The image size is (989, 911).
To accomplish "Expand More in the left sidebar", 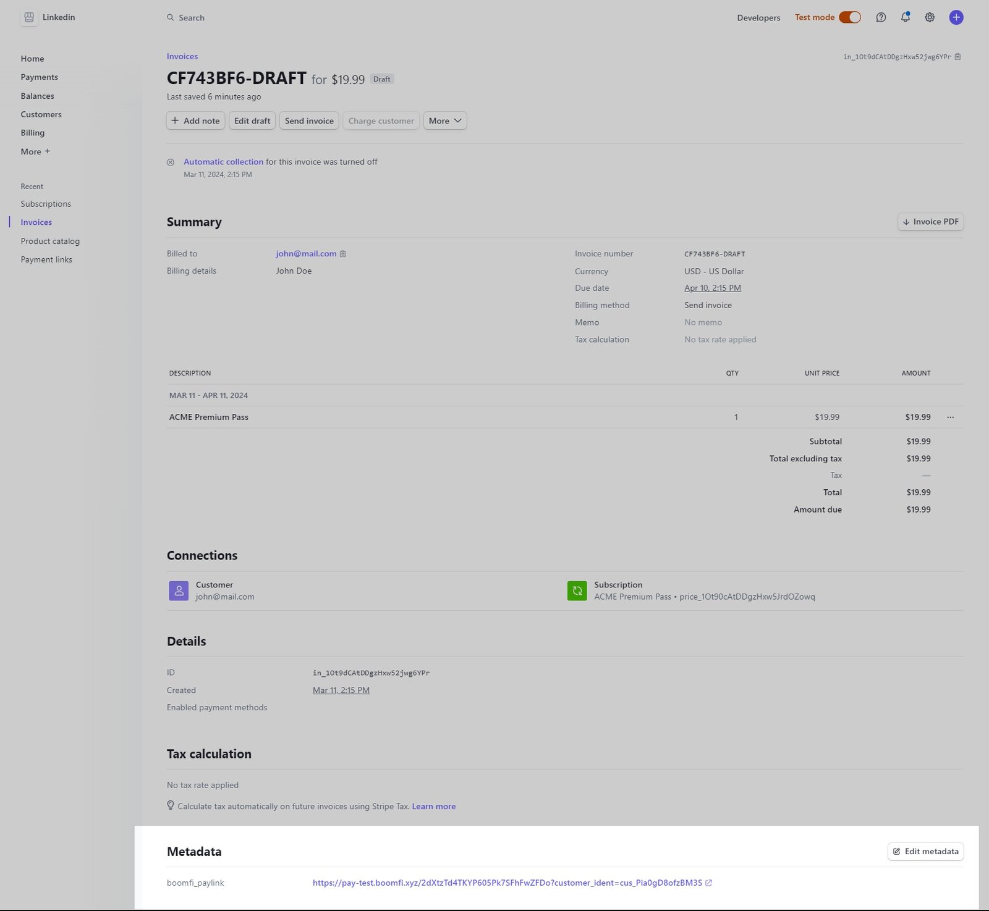I will (x=35, y=151).
